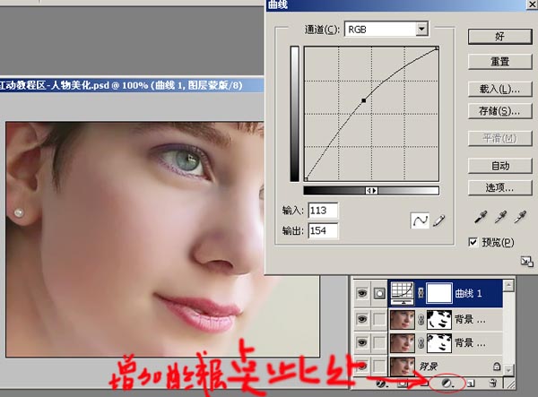Image resolution: width=538 pixels, height=397 pixels.
Task: Click the delete layer trash icon
Action: click(492, 384)
